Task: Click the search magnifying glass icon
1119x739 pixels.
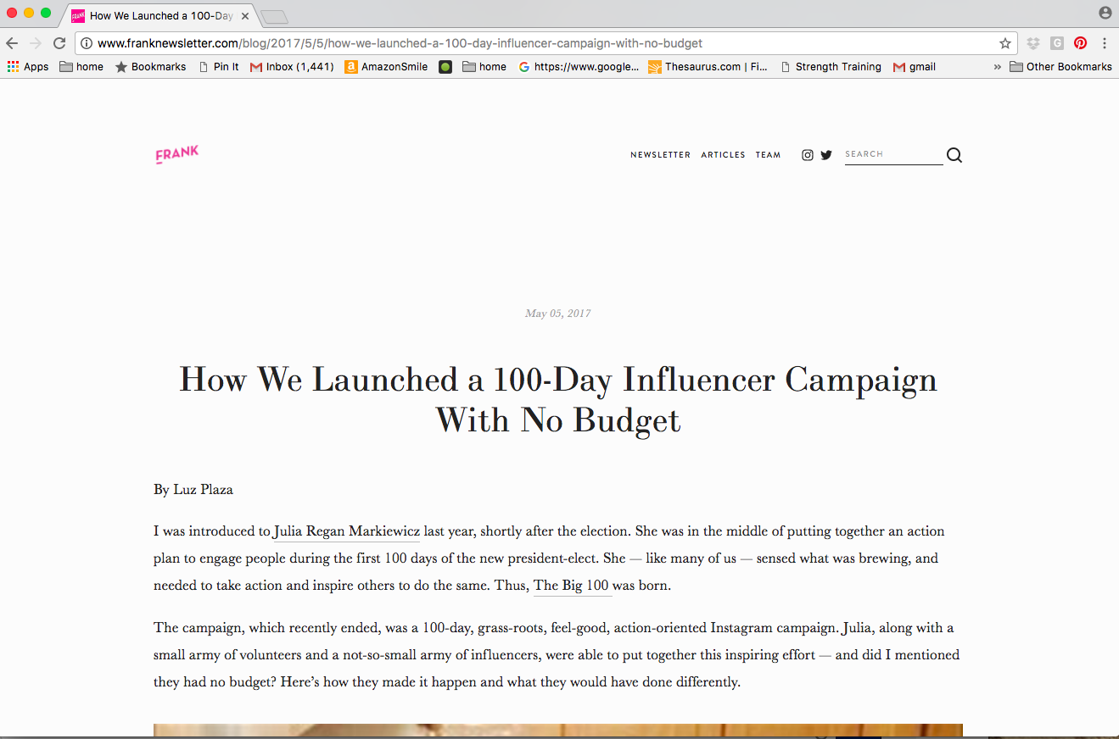Action: coord(954,154)
